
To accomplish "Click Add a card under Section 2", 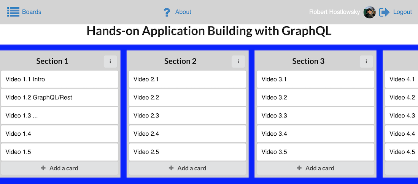I will [188, 168].
